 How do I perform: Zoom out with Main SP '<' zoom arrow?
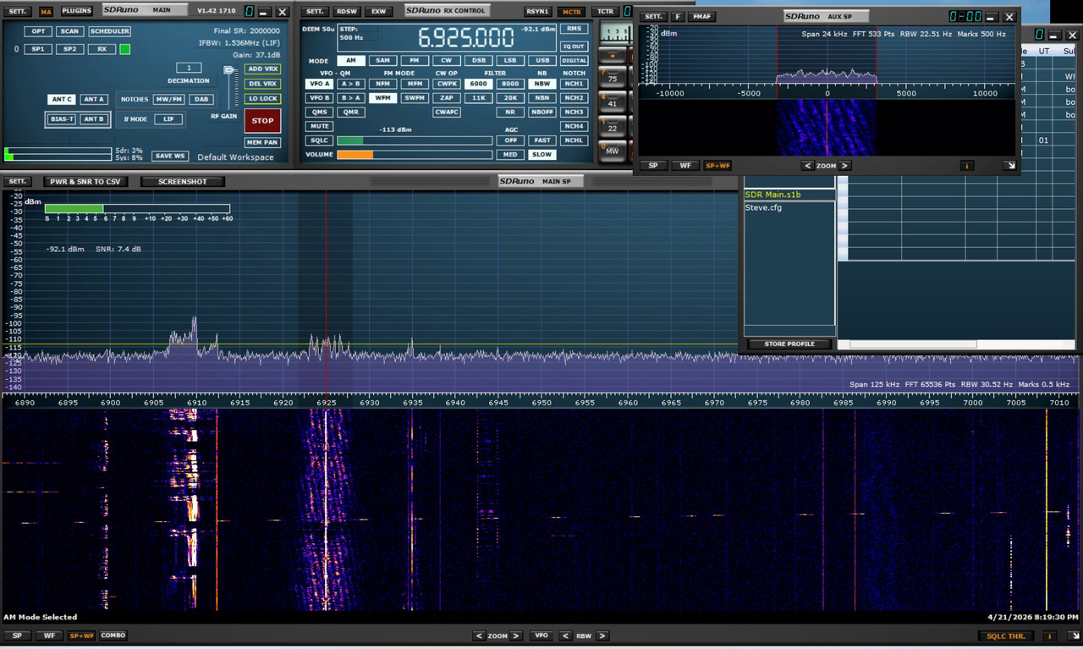(479, 635)
